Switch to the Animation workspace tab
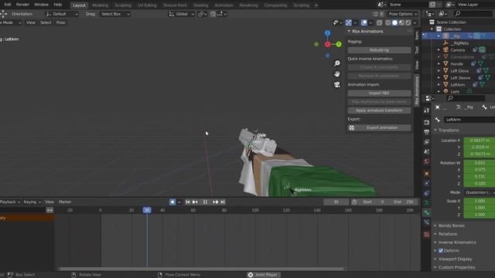This screenshot has height=278, width=495. point(224,5)
